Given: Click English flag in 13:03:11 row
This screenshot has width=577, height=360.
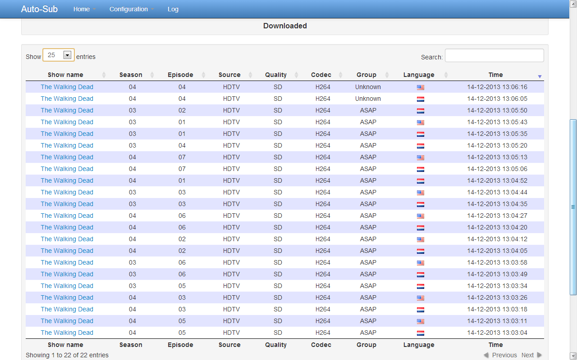Looking at the screenshot, I should (421, 321).
